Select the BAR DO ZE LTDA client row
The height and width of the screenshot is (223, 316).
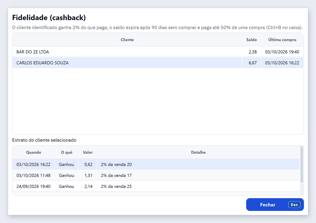[x=158, y=52]
